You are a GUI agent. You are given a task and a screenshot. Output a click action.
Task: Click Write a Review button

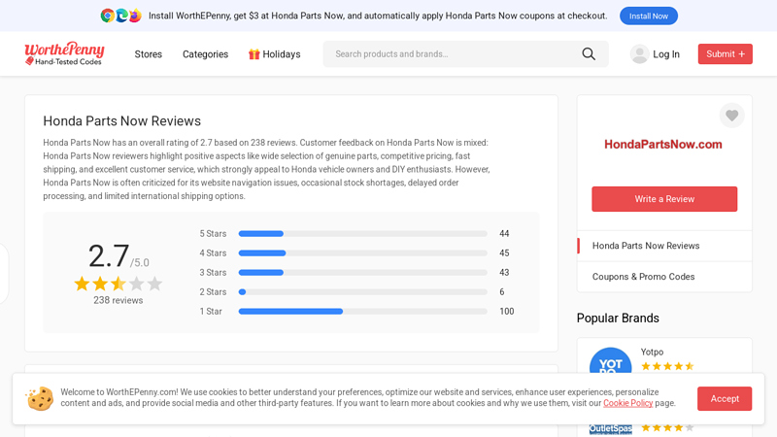pos(664,199)
